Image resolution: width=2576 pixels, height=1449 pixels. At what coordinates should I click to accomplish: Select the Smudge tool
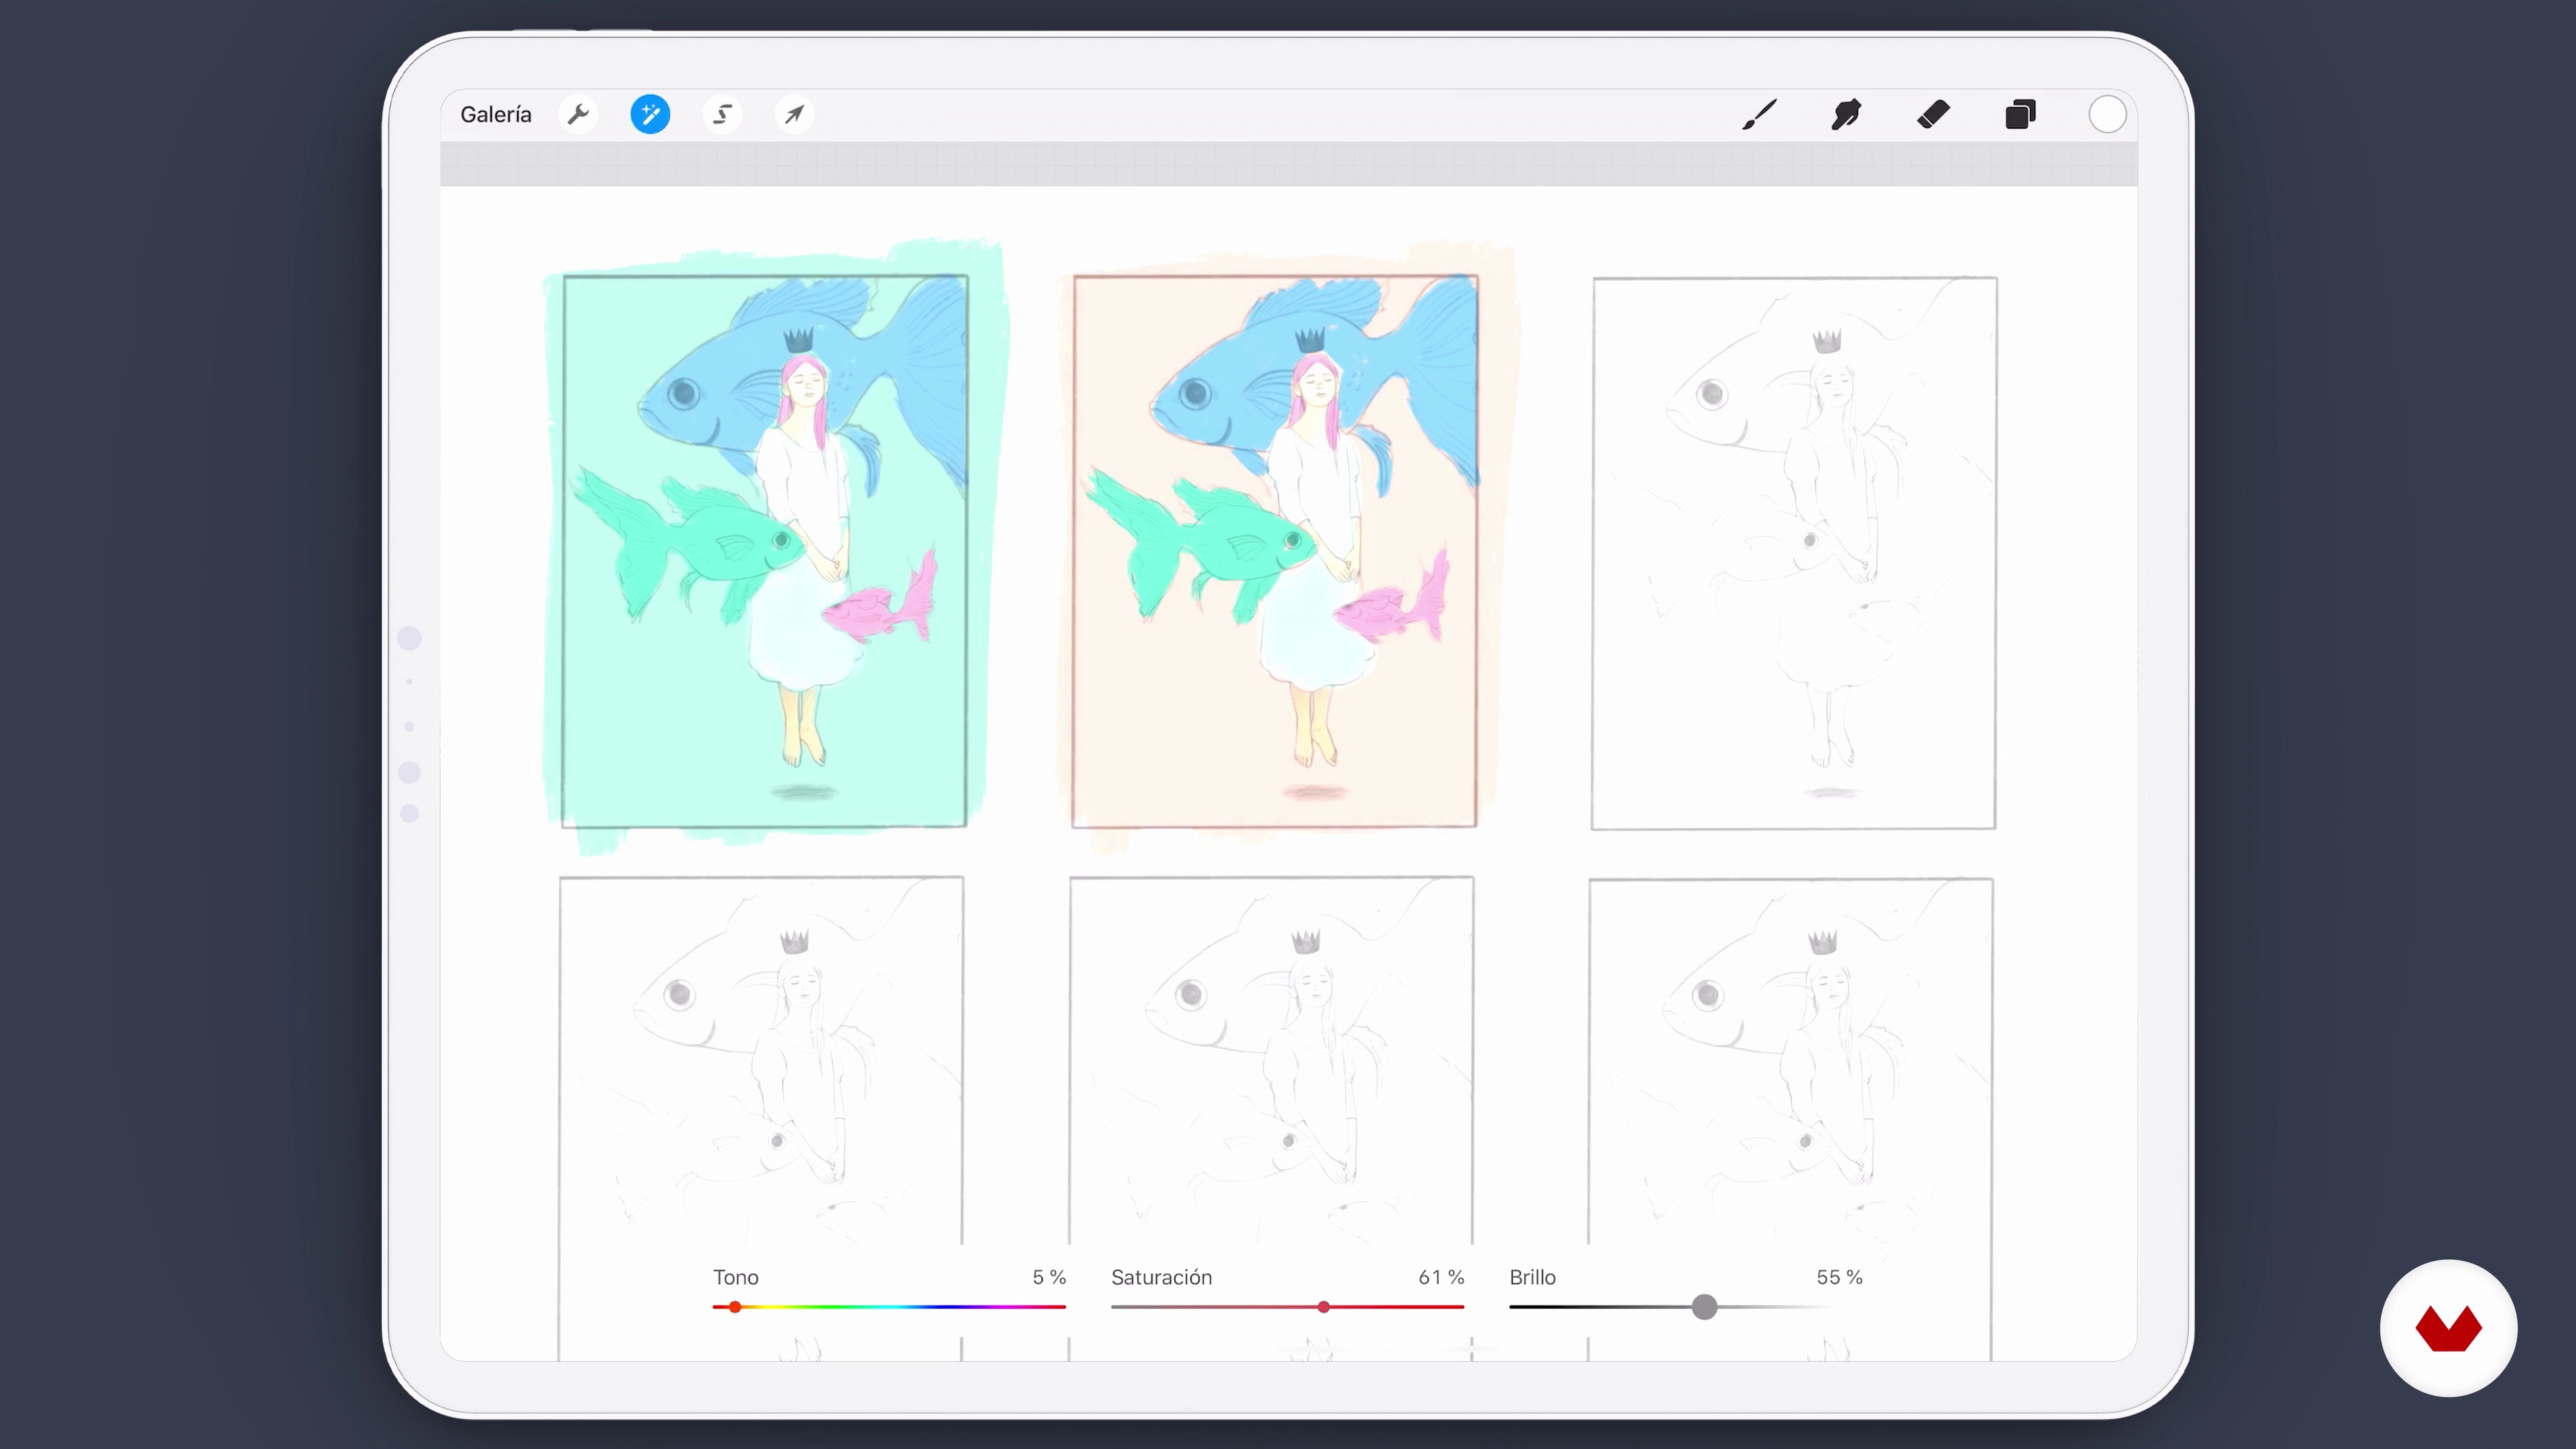[1846, 115]
